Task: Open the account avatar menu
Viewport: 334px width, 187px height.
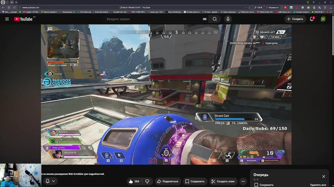Action: click(x=323, y=19)
